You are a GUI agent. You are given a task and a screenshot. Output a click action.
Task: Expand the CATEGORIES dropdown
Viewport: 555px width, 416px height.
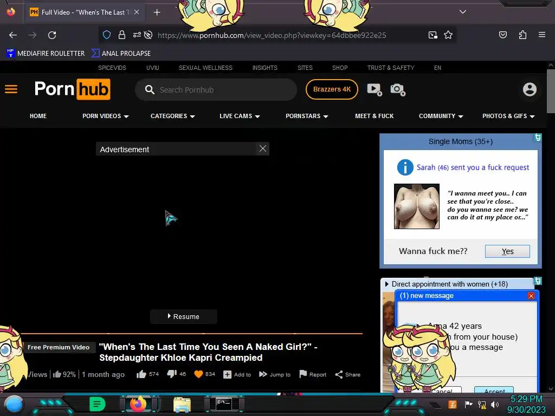173,116
